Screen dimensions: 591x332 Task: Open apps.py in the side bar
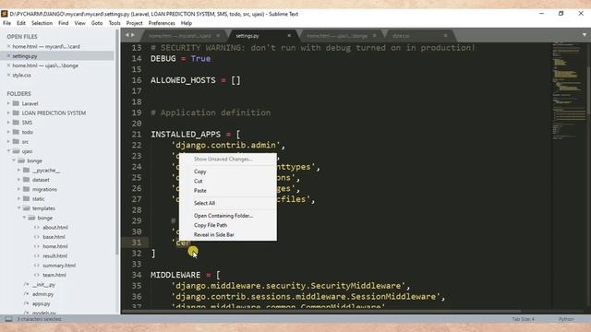41,303
